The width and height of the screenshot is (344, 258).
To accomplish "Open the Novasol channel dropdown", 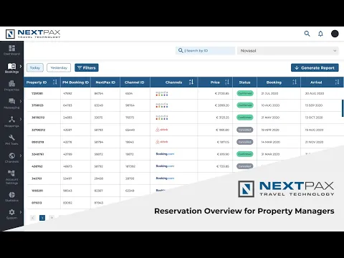I will tap(288, 51).
